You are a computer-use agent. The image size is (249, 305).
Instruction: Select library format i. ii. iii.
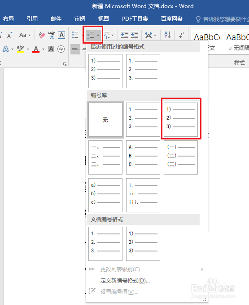tap(143, 195)
